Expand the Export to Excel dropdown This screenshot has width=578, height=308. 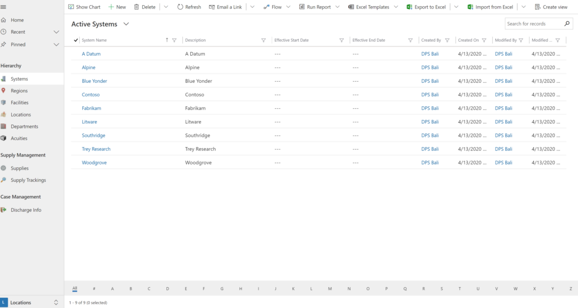pos(456,7)
